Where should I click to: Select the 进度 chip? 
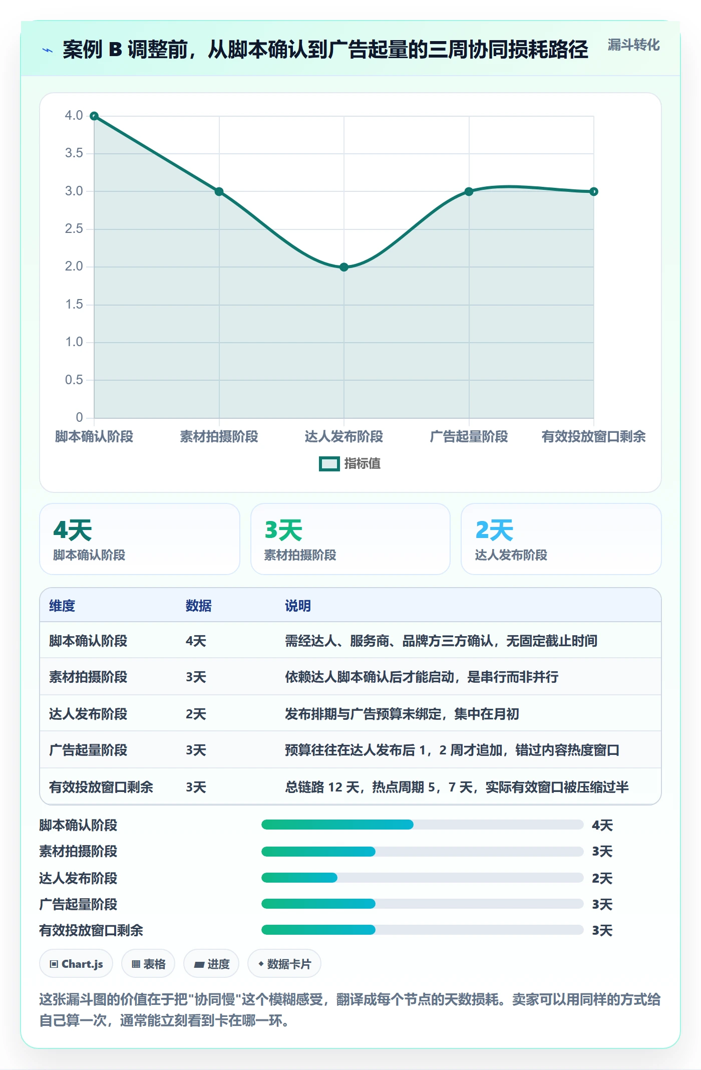pos(211,964)
